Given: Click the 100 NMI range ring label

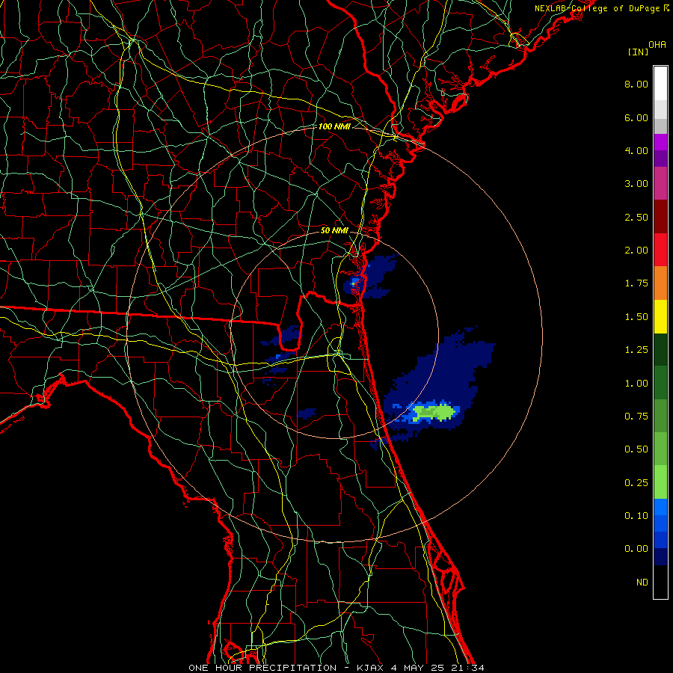Looking at the screenshot, I should point(334,126).
